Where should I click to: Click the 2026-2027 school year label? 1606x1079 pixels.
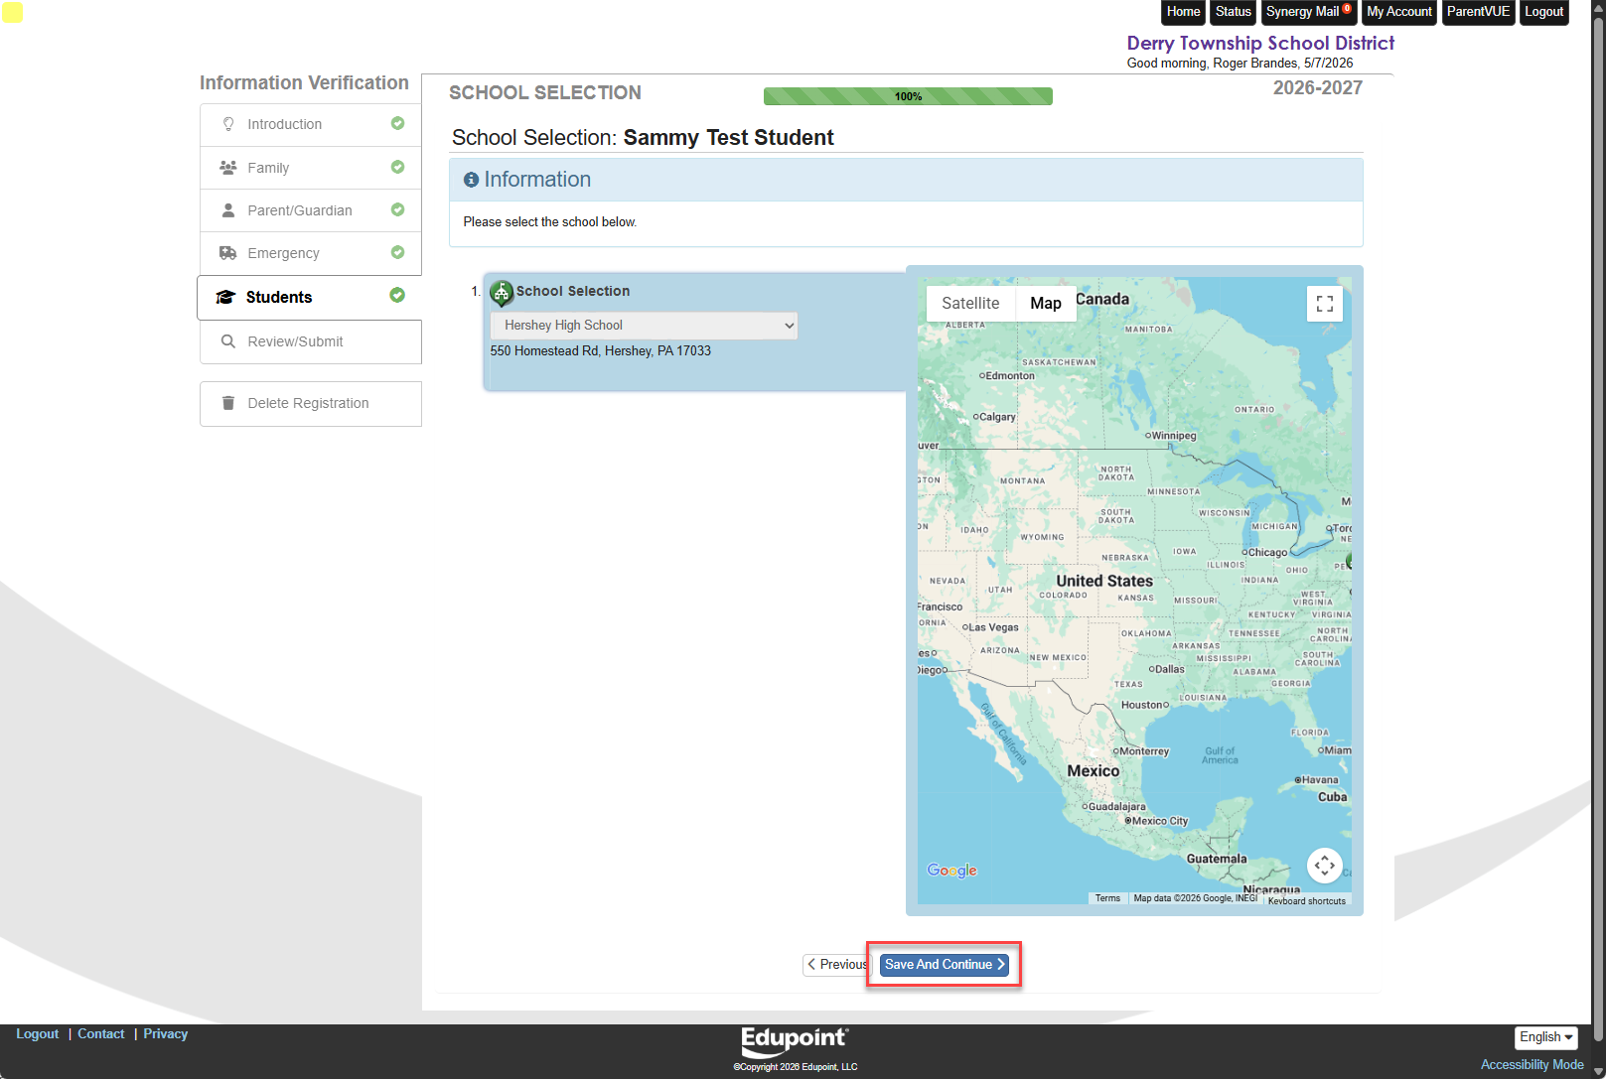tap(1318, 88)
